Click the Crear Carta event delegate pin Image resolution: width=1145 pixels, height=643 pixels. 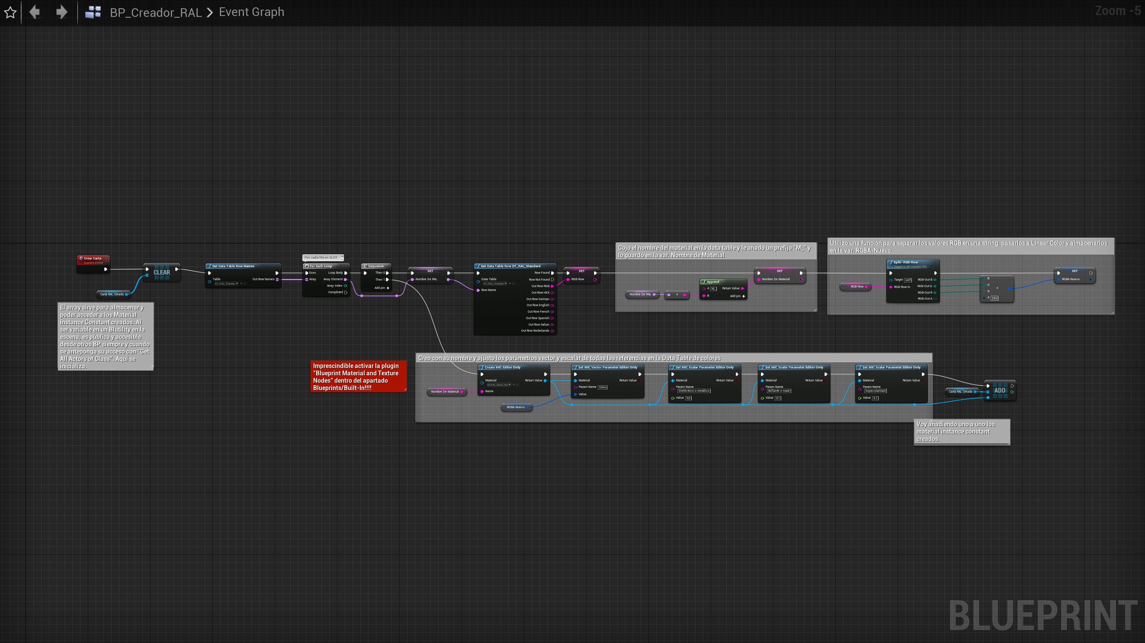[107, 260]
